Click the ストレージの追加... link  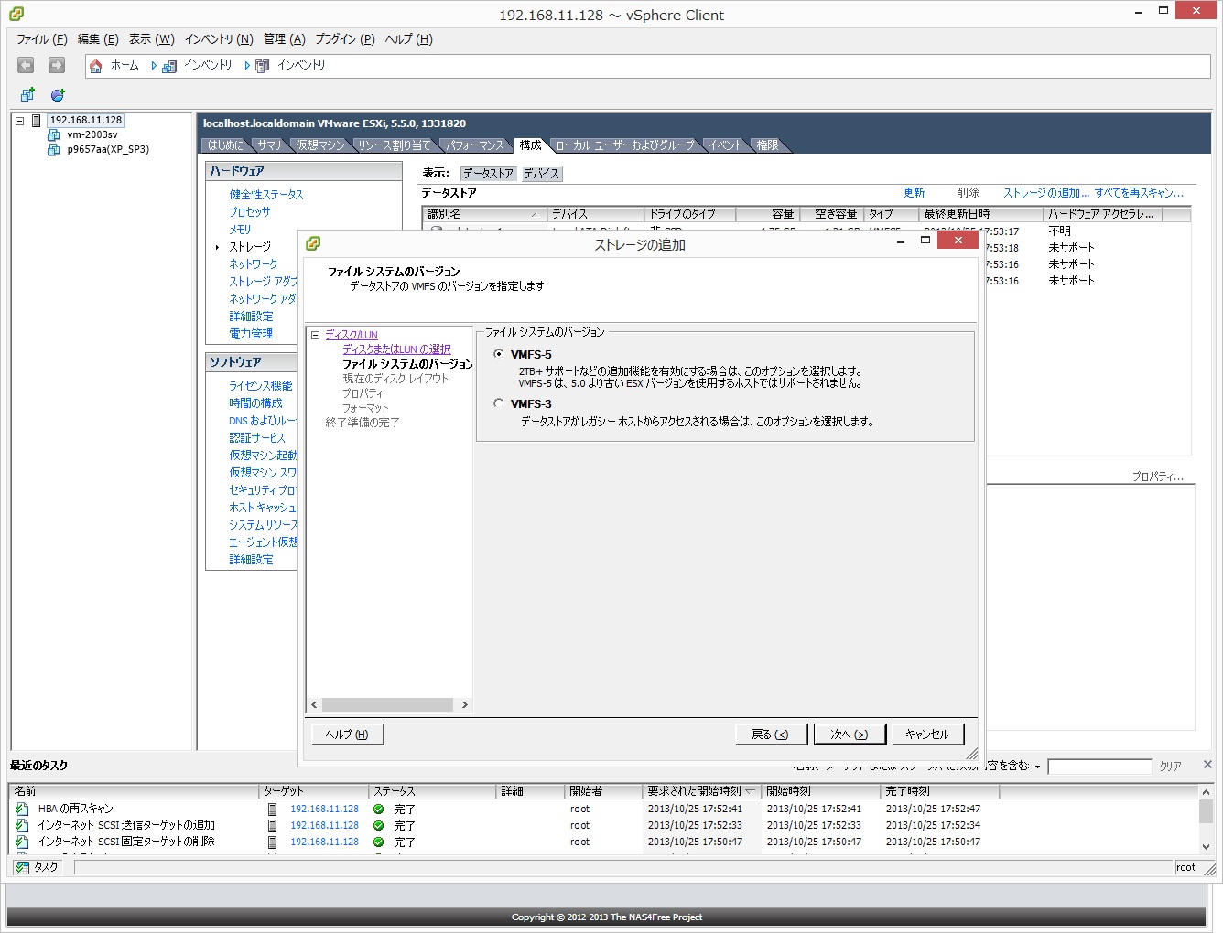tap(1045, 193)
